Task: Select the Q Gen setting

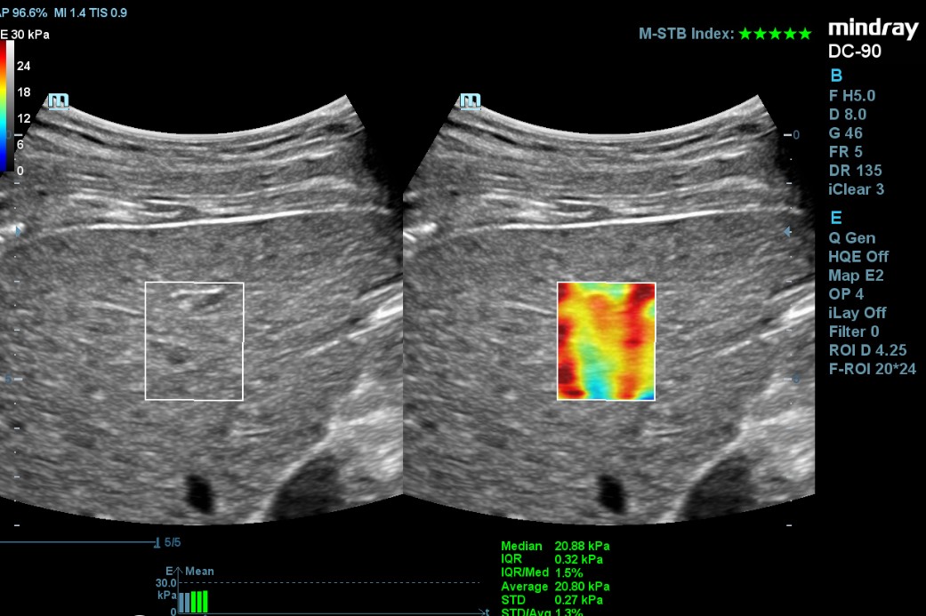Action: click(x=851, y=238)
